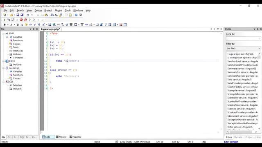
Task: Open the Map tab in Index panel
Action: click(x=258, y=137)
